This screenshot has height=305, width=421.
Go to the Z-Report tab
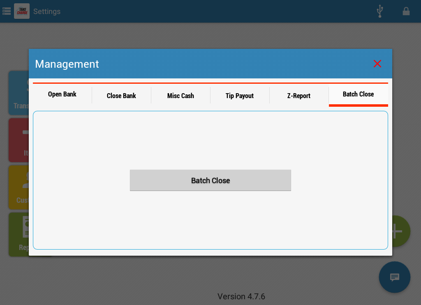click(299, 96)
